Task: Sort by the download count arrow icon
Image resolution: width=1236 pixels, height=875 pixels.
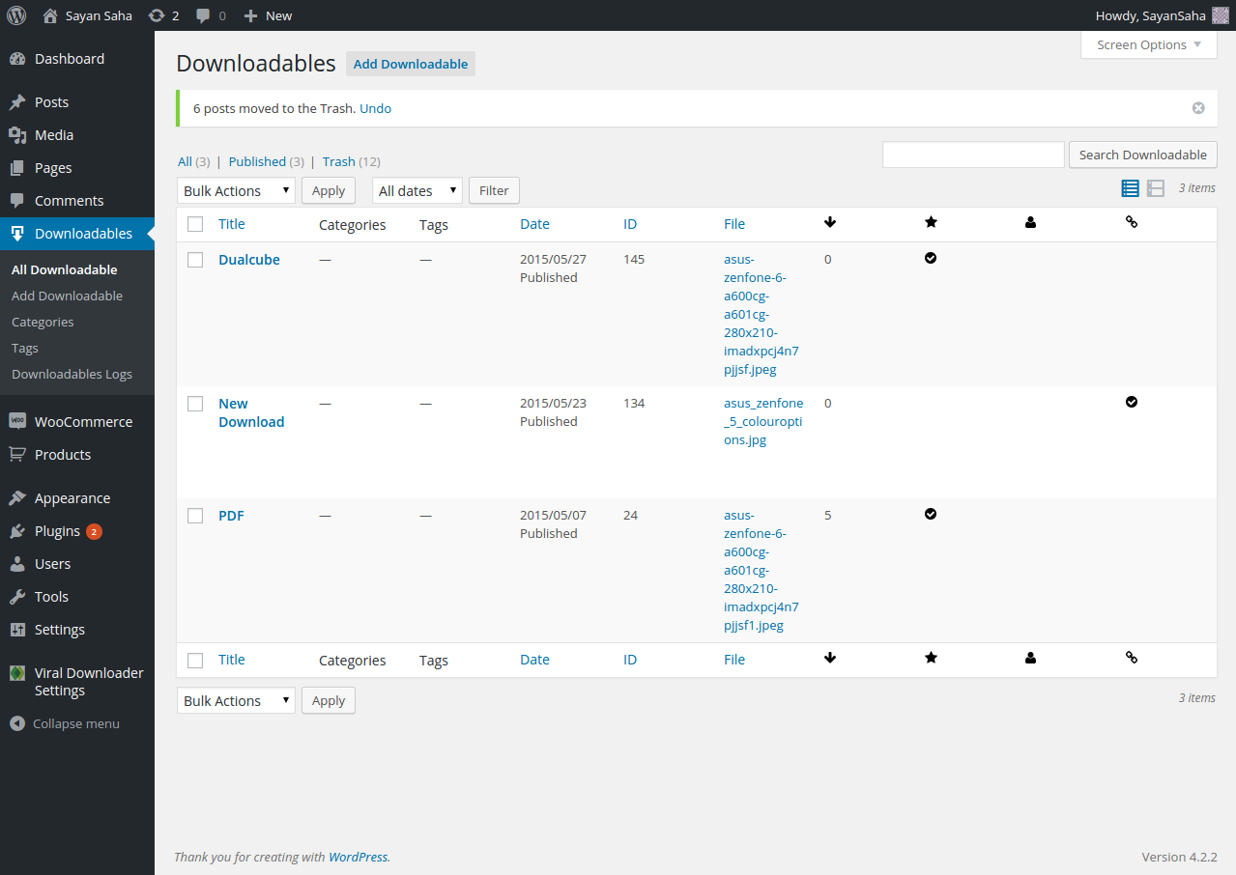Action: point(829,222)
